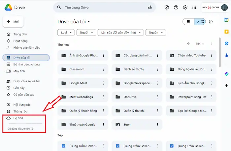Image resolution: width=231 pixels, height=151 pixels.
Task: Open the settings gear icon
Action: tap(185, 7)
